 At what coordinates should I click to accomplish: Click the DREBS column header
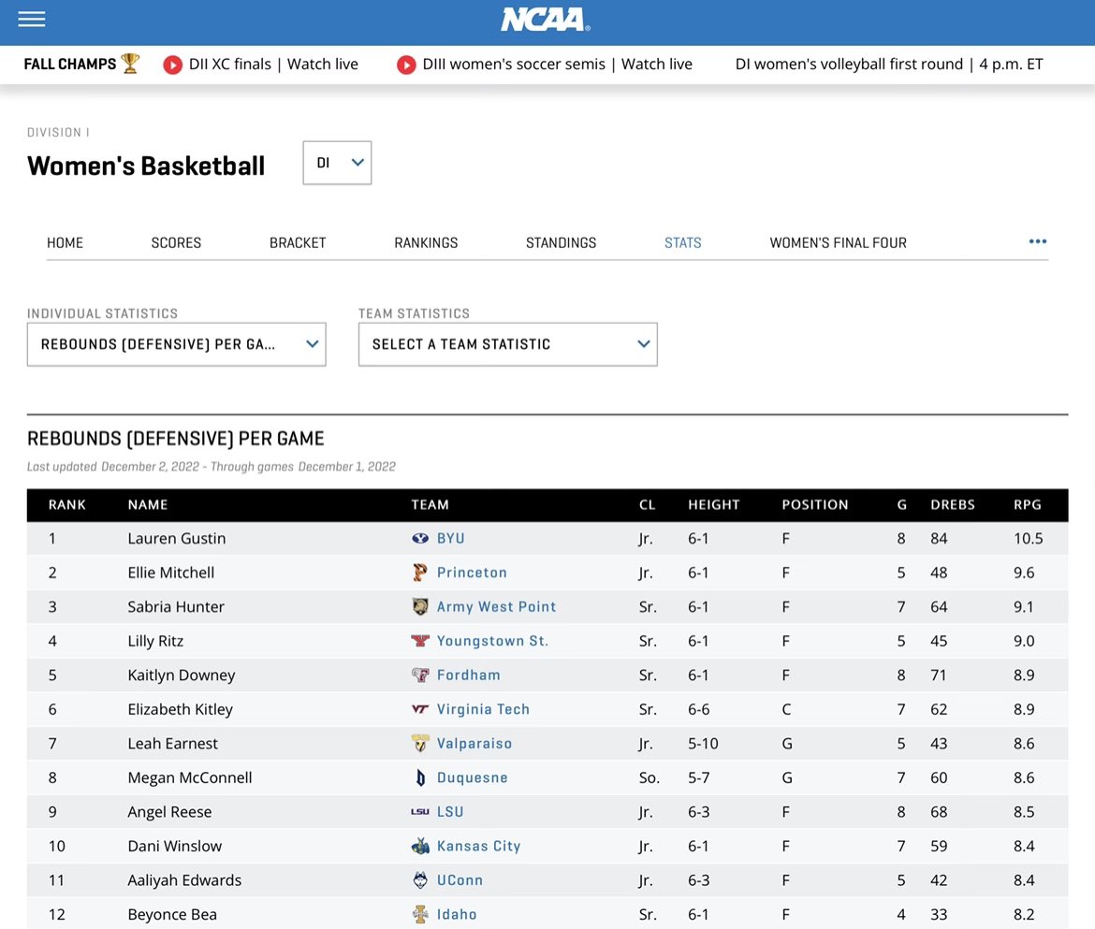click(952, 504)
